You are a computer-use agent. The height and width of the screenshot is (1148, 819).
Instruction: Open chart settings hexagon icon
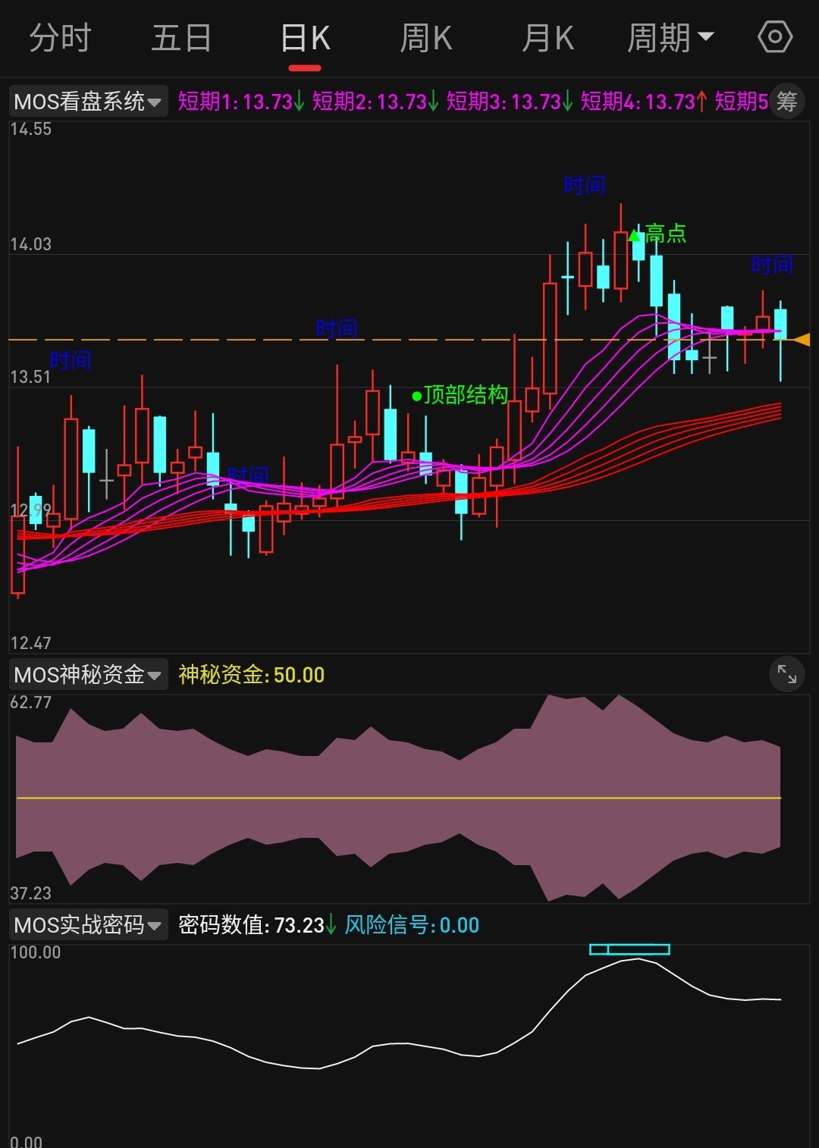(x=775, y=37)
